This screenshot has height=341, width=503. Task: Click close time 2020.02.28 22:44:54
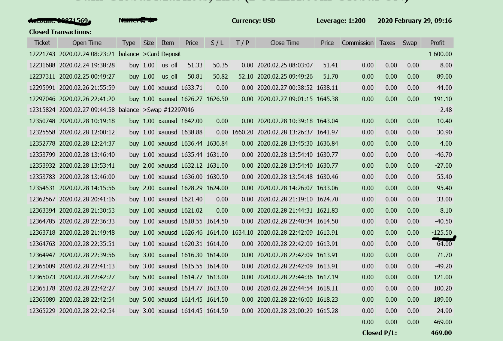pyautogui.click(x=285, y=288)
